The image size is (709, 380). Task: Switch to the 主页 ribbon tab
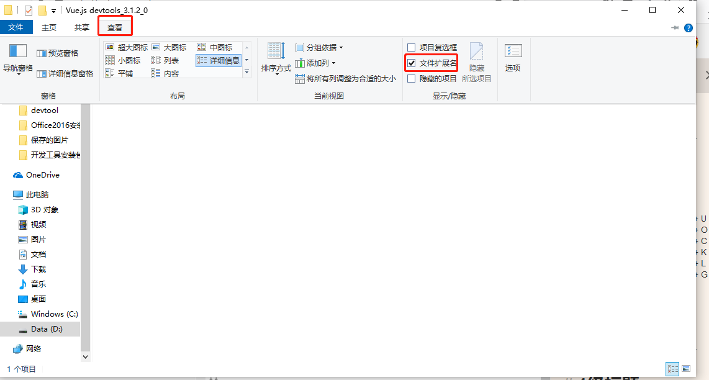coord(49,27)
